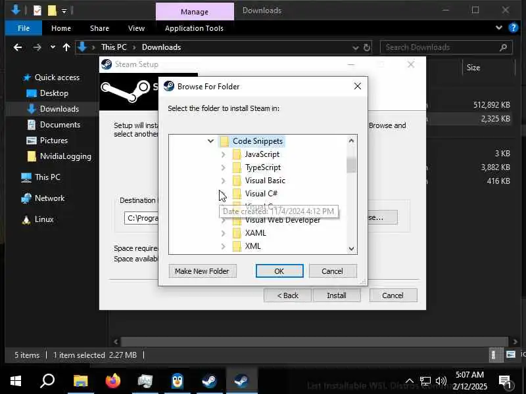Select Pictures in navigation pane
Screen dimensions: 526x394
click(53, 141)
